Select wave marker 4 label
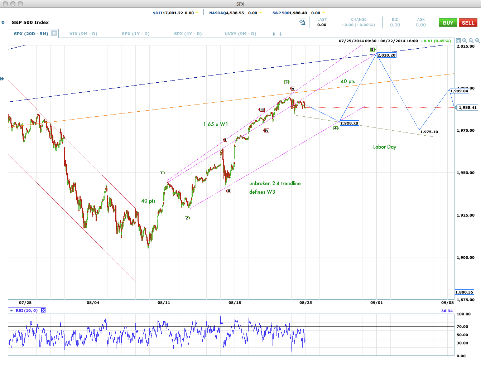 point(336,128)
